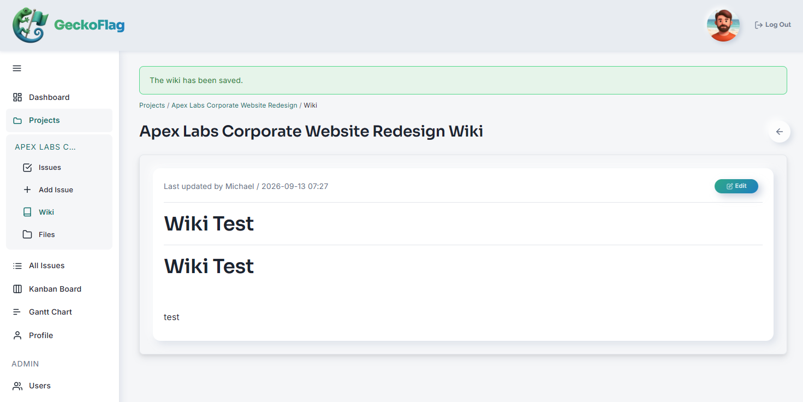Click the Gantt Chart bars icon

coord(17,312)
